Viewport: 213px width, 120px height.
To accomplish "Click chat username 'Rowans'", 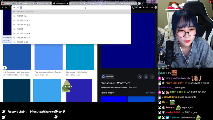I will point(170,108).
